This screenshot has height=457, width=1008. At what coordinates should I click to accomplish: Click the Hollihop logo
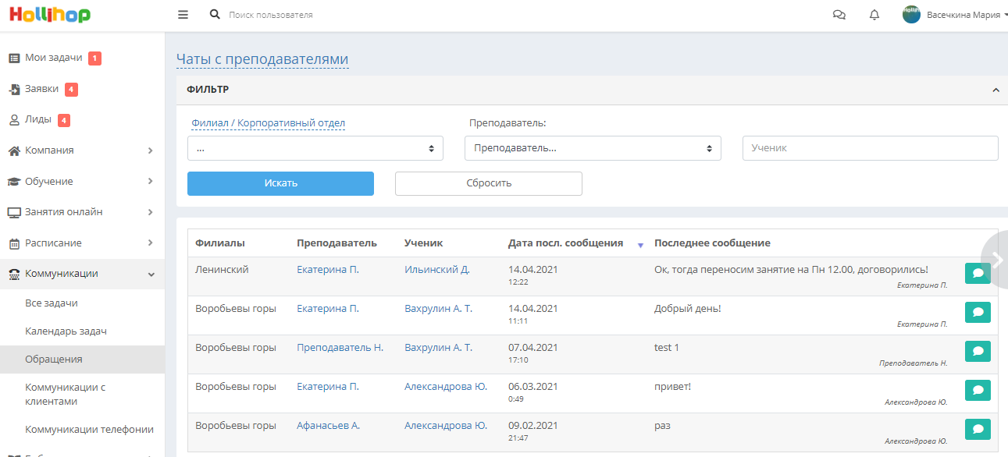(x=50, y=15)
